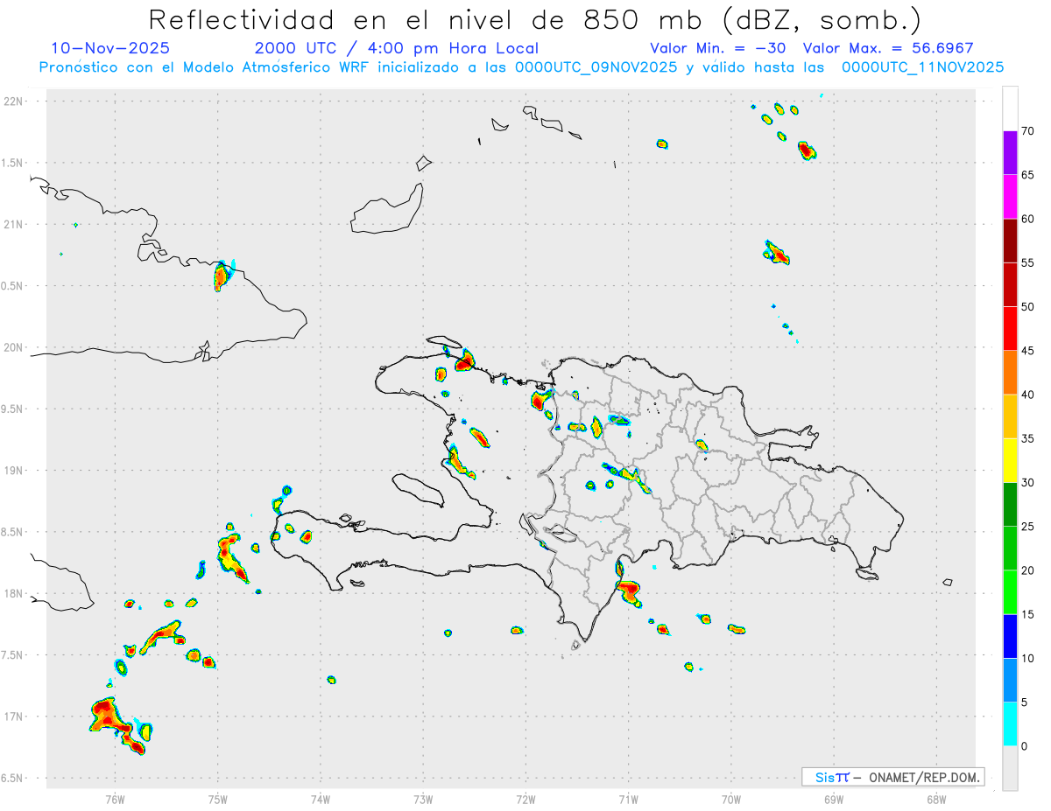Select the bright red 45–50 dBZ legend segment
The width and height of the screenshot is (1051, 811).
point(1010,328)
